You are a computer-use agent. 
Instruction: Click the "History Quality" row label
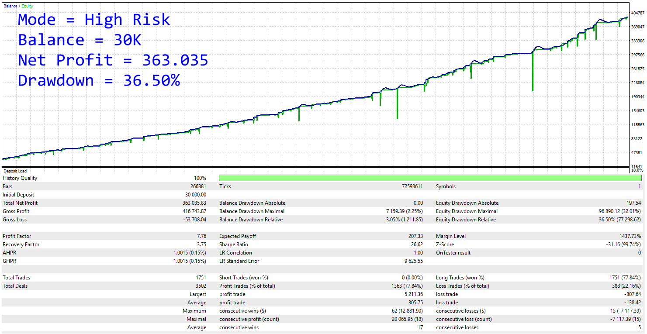coord(20,178)
